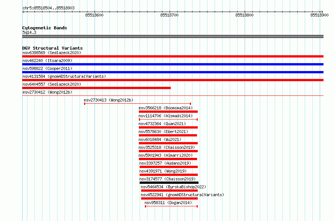Click the red bar of nsv4732364
This screenshot has height=221, width=334.
[x=168, y=127]
